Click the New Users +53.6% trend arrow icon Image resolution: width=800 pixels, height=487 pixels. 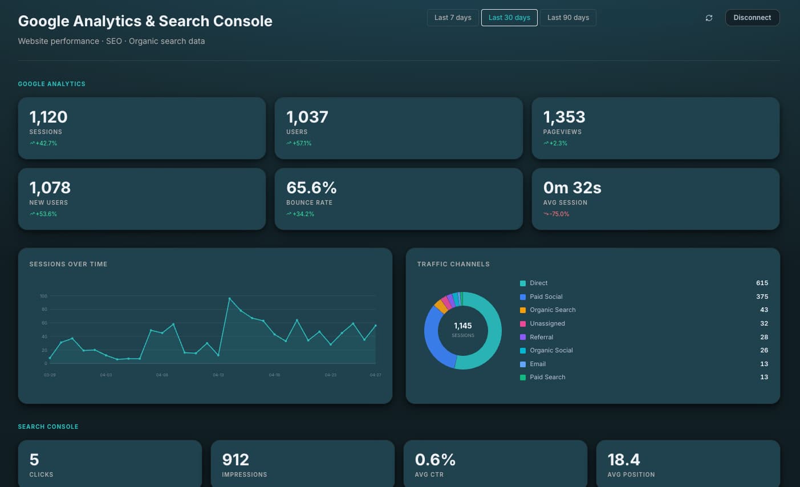click(32, 214)
